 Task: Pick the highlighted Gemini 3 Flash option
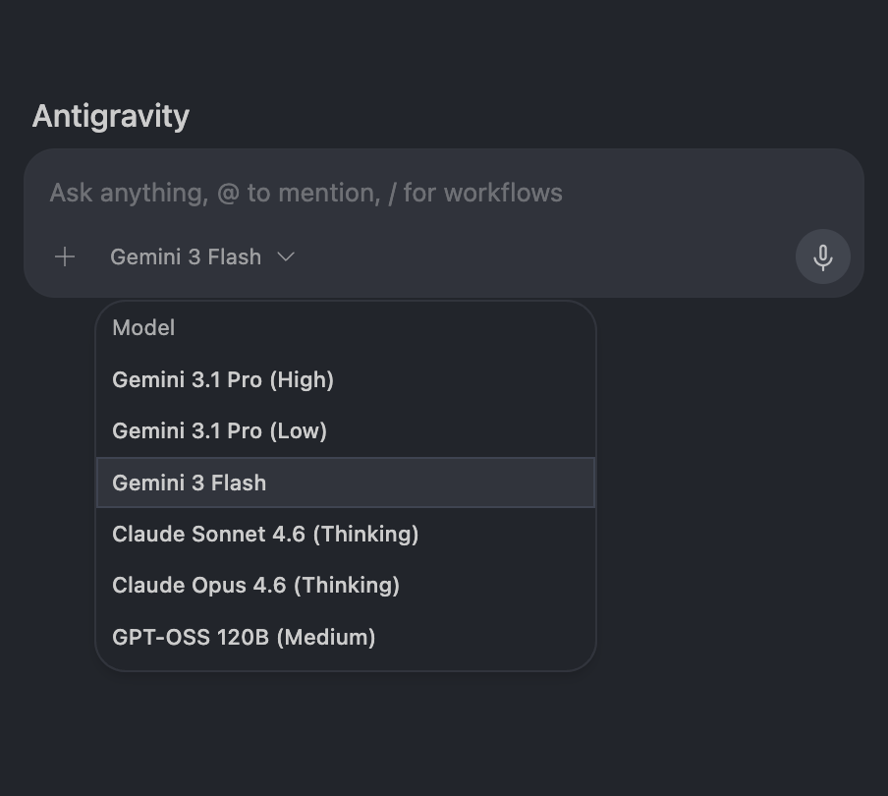[346, 483]
